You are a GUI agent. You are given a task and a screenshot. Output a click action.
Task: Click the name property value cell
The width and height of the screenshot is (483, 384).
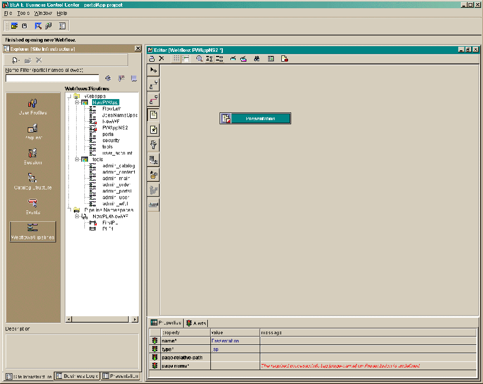236,341
